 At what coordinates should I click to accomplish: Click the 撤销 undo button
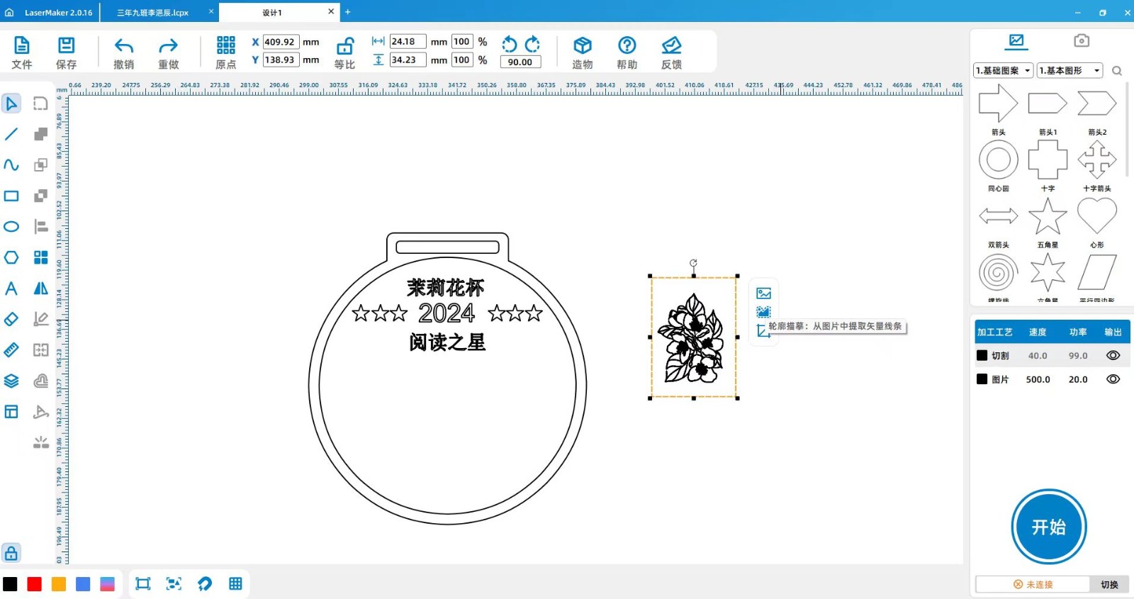(124, 52)
